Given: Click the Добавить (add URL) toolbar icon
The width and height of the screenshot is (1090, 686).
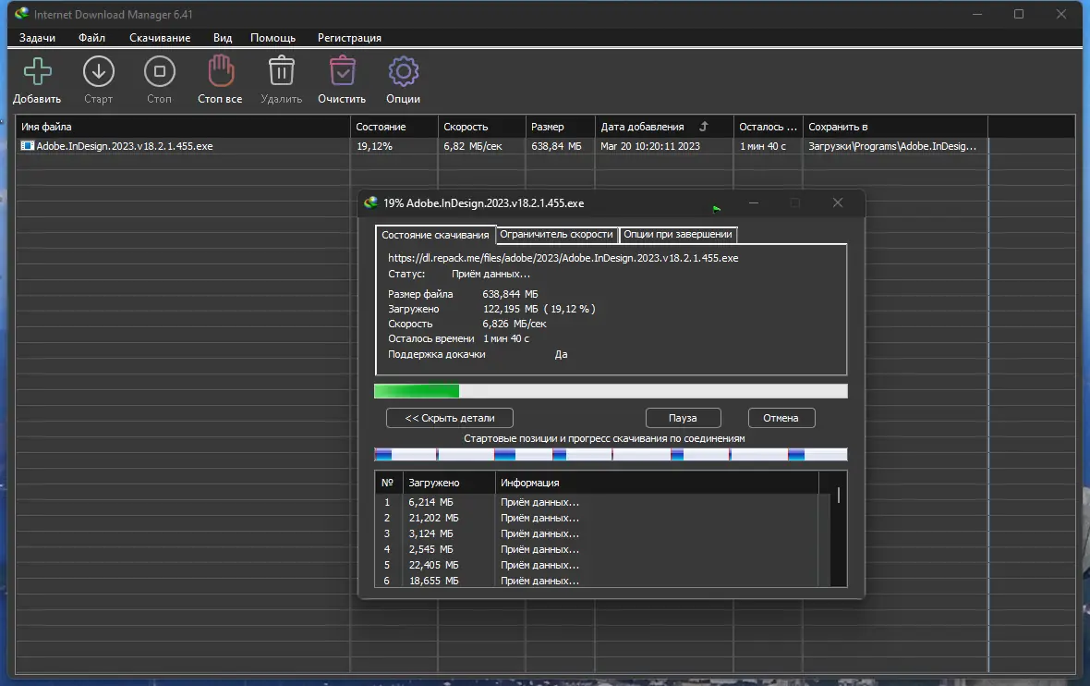Looking at the screenshot, I should 38,71.
